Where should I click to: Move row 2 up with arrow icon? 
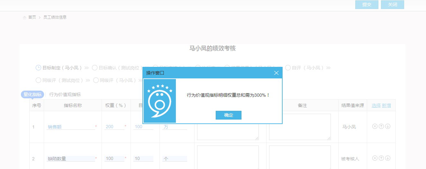(x=381, y=158)
